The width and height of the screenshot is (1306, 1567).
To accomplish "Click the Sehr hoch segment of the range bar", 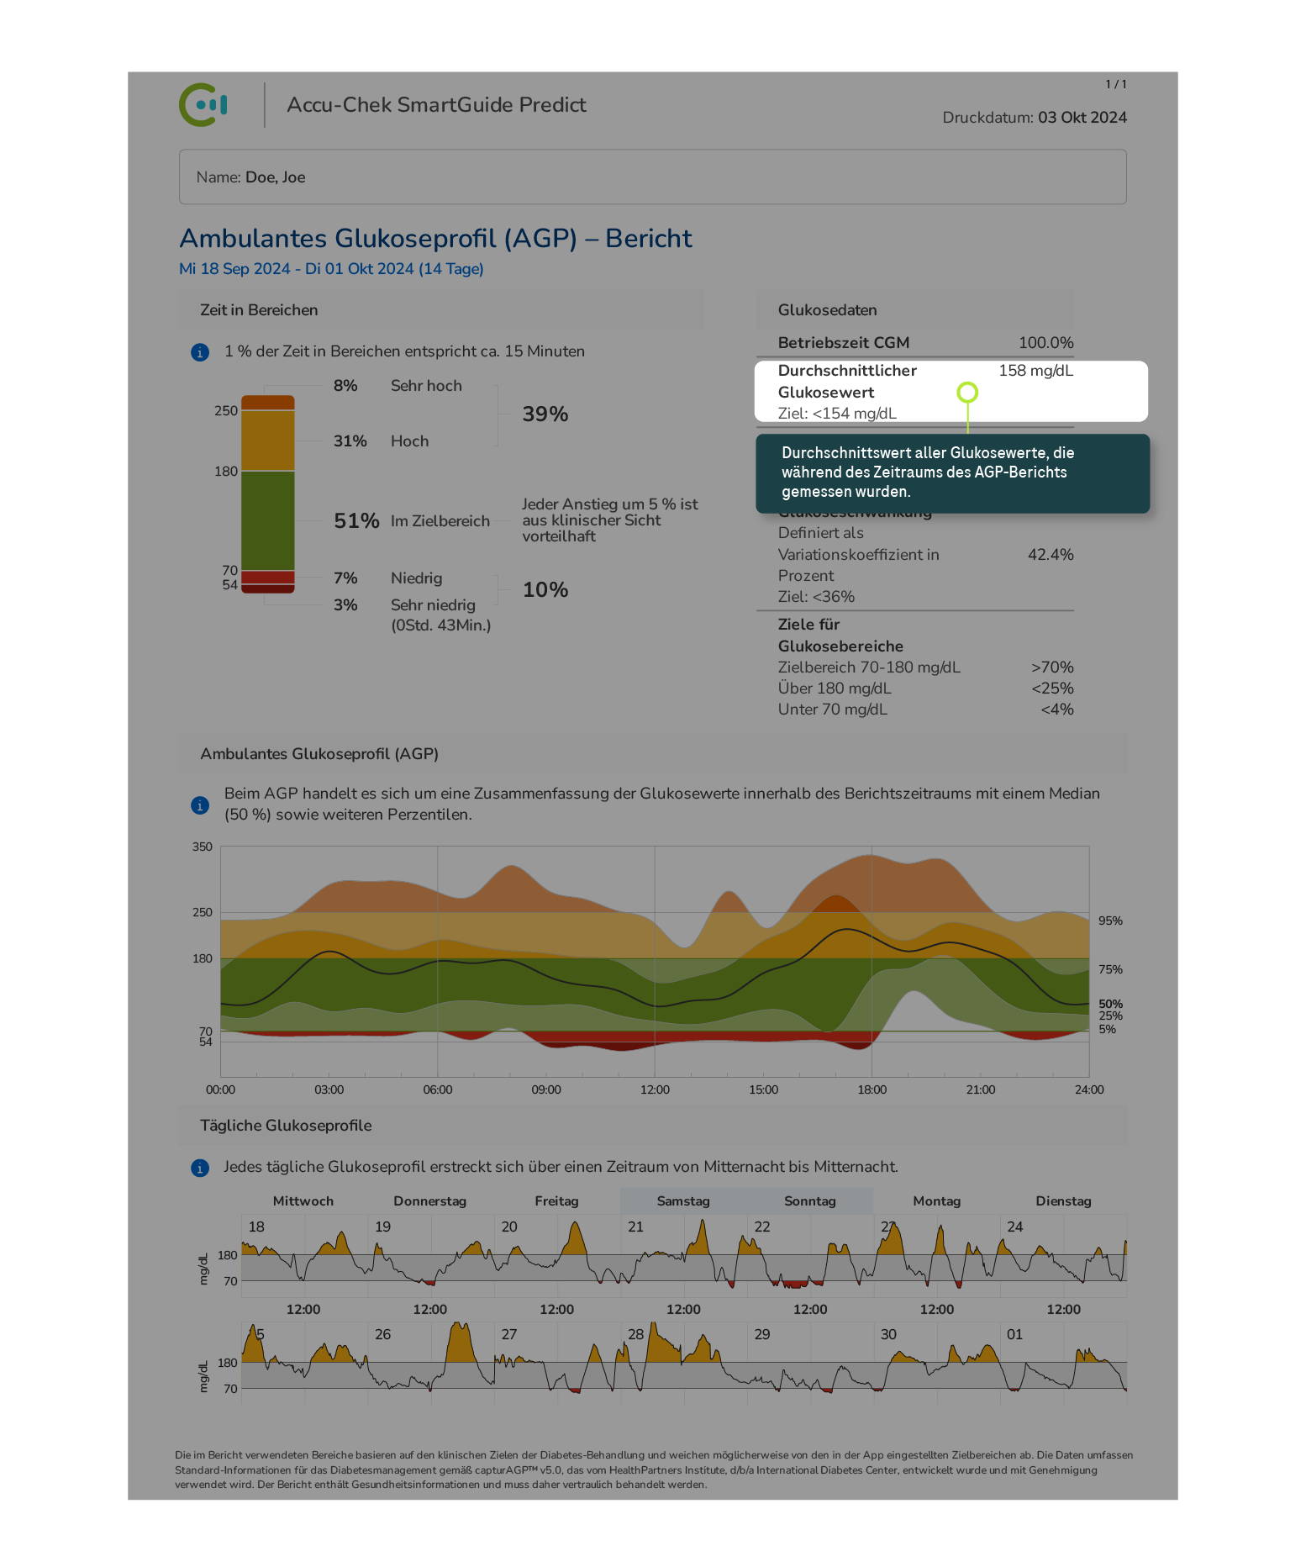I will [x=268, y=403].
